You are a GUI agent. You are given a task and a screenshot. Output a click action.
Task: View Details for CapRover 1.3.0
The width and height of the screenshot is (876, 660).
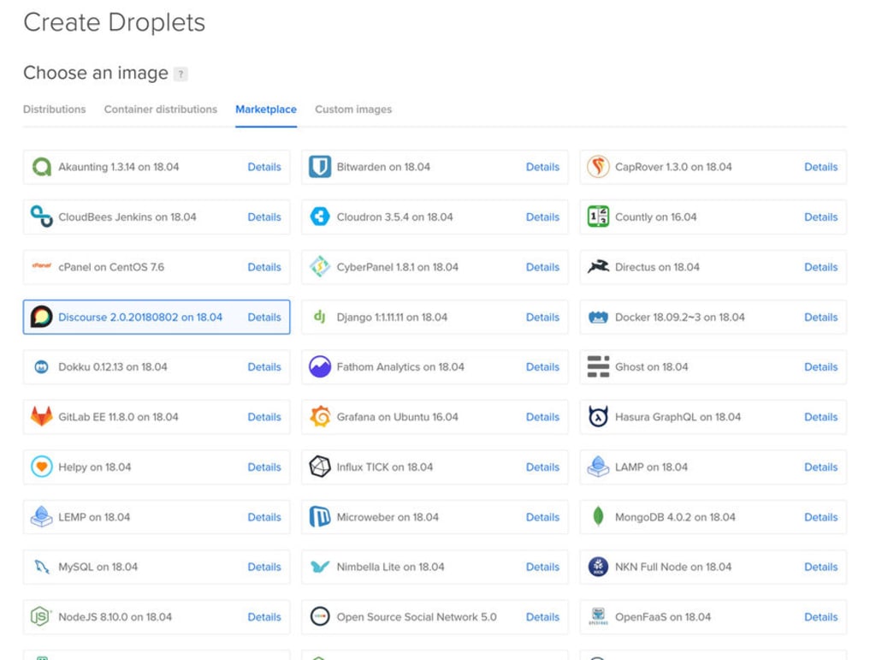820,167
